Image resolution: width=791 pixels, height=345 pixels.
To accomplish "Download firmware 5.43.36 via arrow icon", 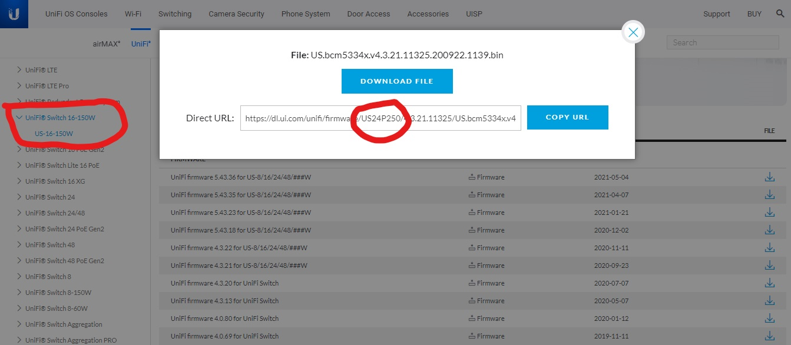I will [769, 177].
